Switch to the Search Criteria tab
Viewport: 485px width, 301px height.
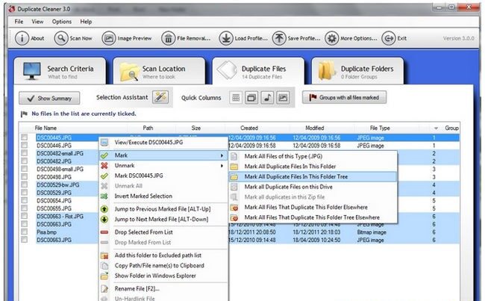coord(60,71)
